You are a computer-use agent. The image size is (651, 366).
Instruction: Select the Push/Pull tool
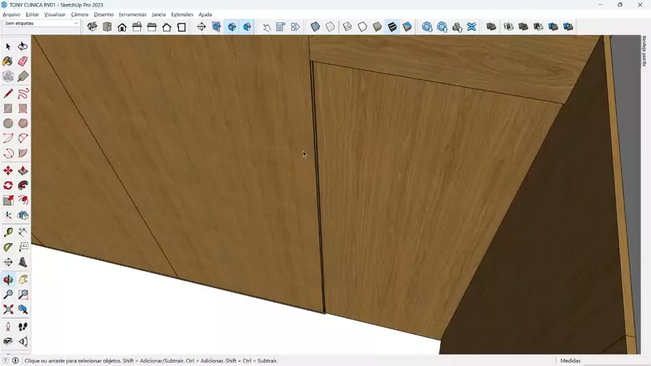coord(23,170)
